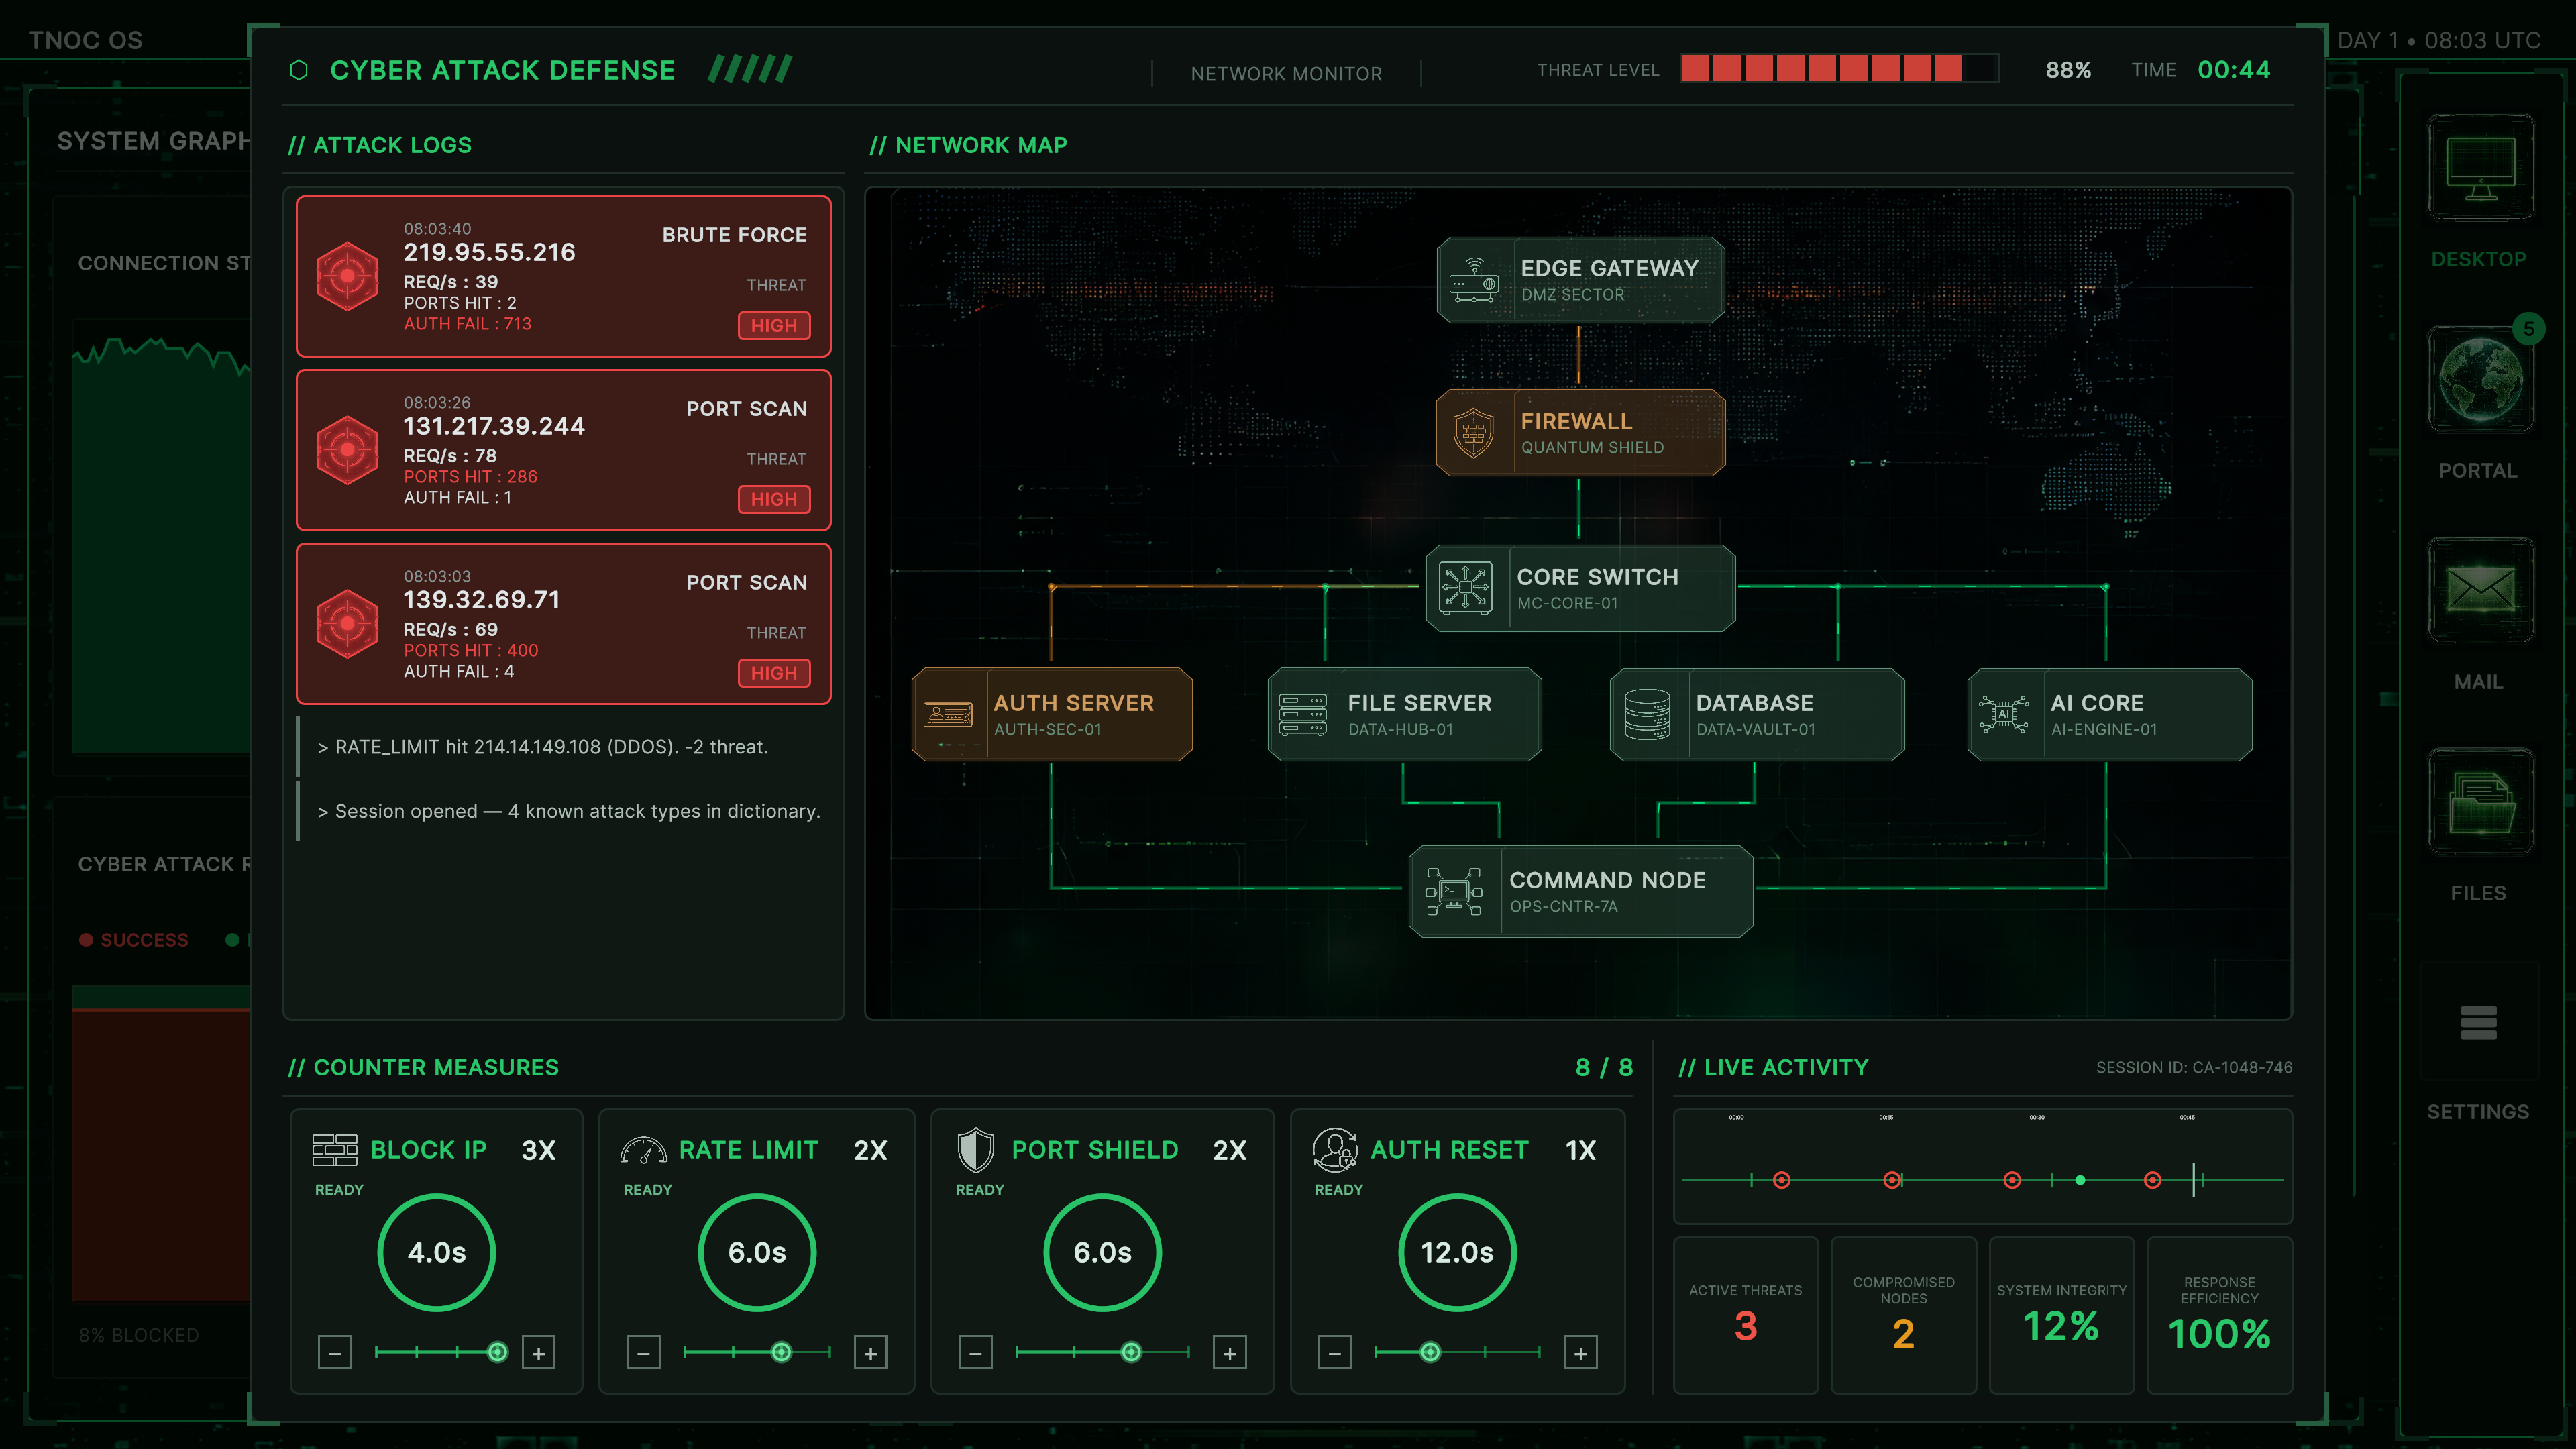The image size is (2576, 1449).
Task: Click the Rate Limit gauge icon
Action: pos(643,1150)
